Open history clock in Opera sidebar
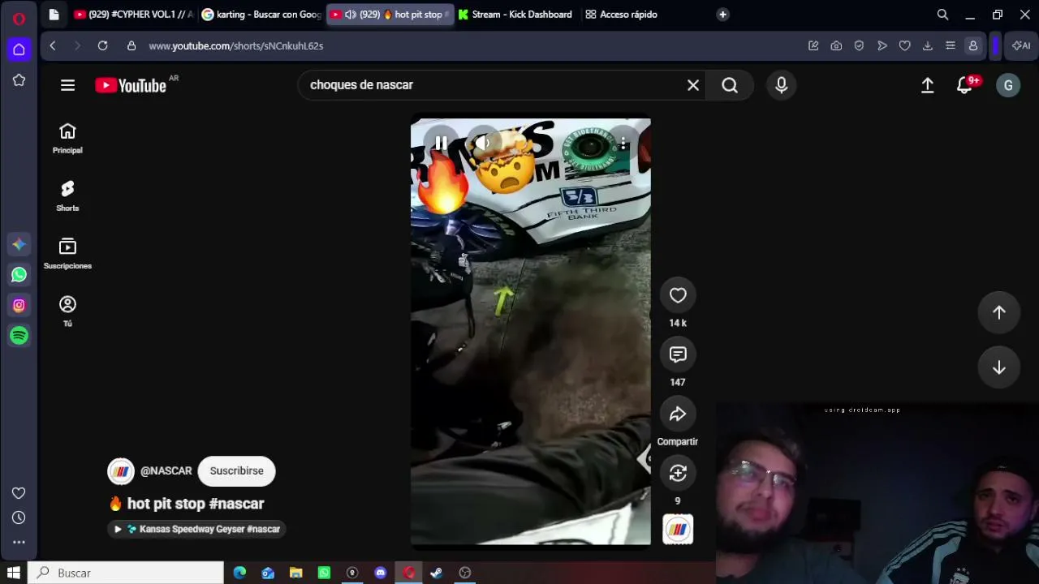Image resolution: width=1039 pixels, height=584 pixels. pyautogui.click(x=19, y=517)
